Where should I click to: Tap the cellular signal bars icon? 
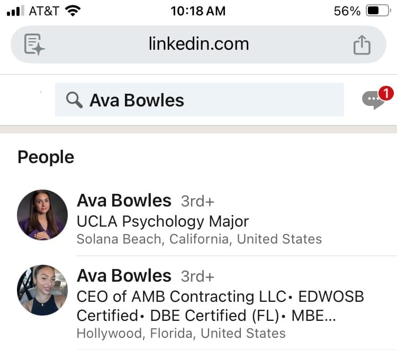(x=15, y=11)
